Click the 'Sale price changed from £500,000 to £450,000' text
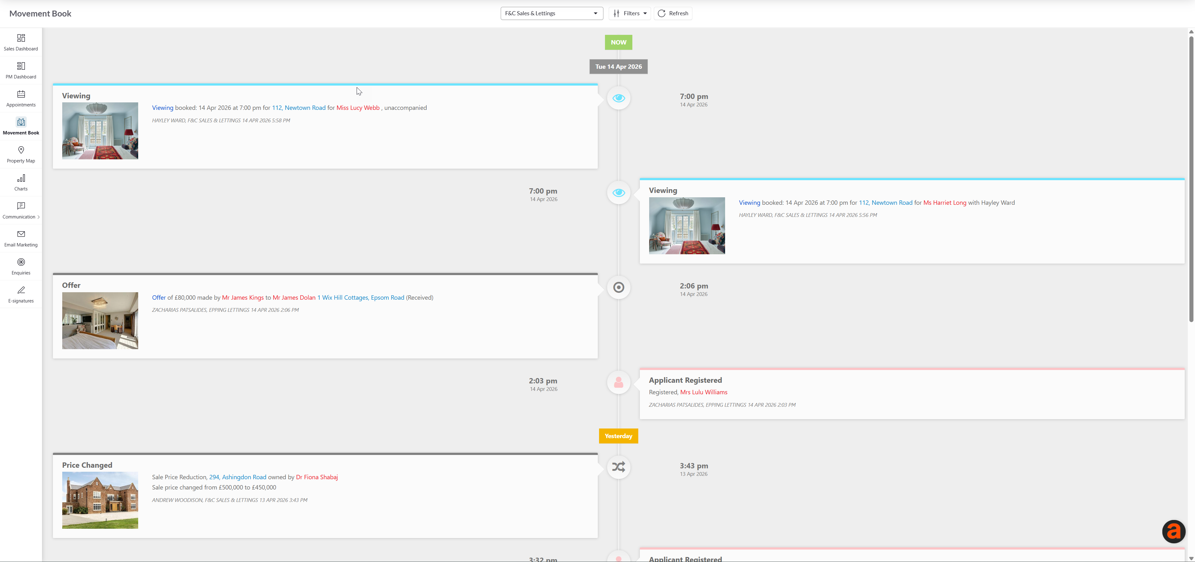The image size is (1195, 562). pos(214,487)
